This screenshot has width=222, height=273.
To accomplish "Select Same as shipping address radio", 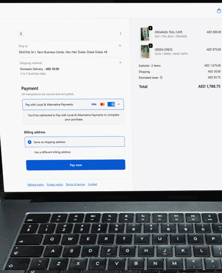I will point(30,142).
